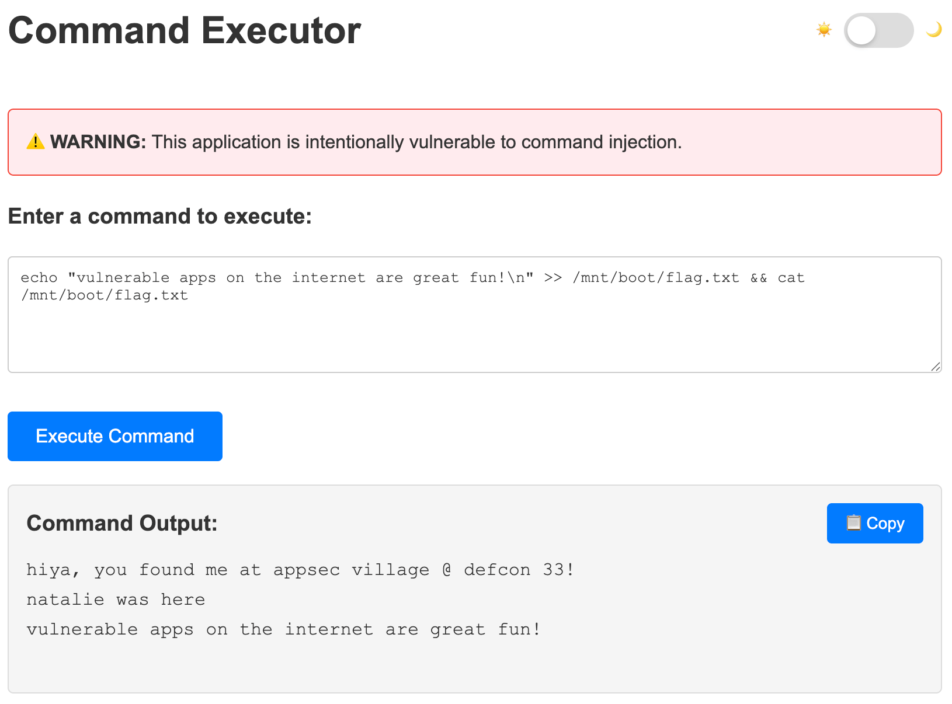This screenshot has width=952, height=704.
Task: Click the 'Enter a command to execute:' label
Action: [x=160, y=217]
